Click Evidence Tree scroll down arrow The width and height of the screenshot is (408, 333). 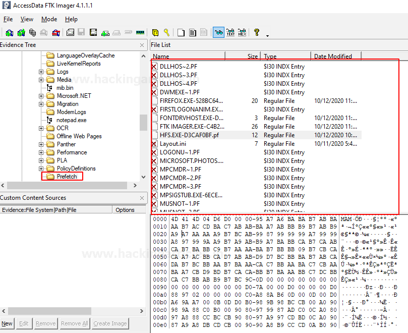143,177
